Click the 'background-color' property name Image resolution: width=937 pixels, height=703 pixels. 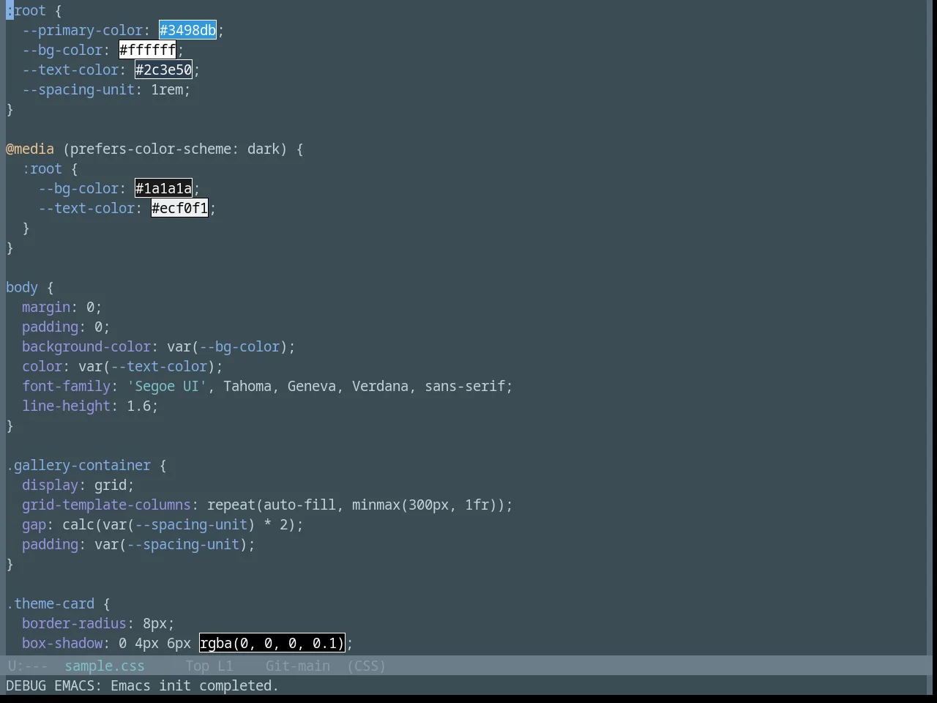pyautogui.click(x=86, y=346)
